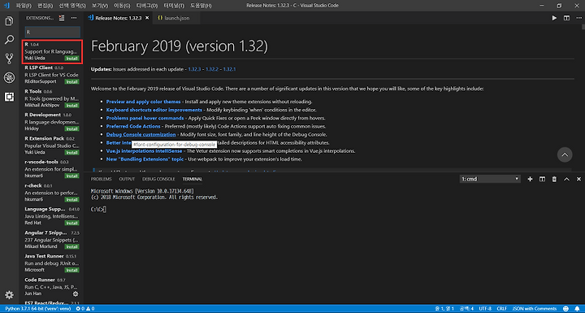Open the 터미널(T) menu
585x313 pixels.
click(x=174, y=6)
